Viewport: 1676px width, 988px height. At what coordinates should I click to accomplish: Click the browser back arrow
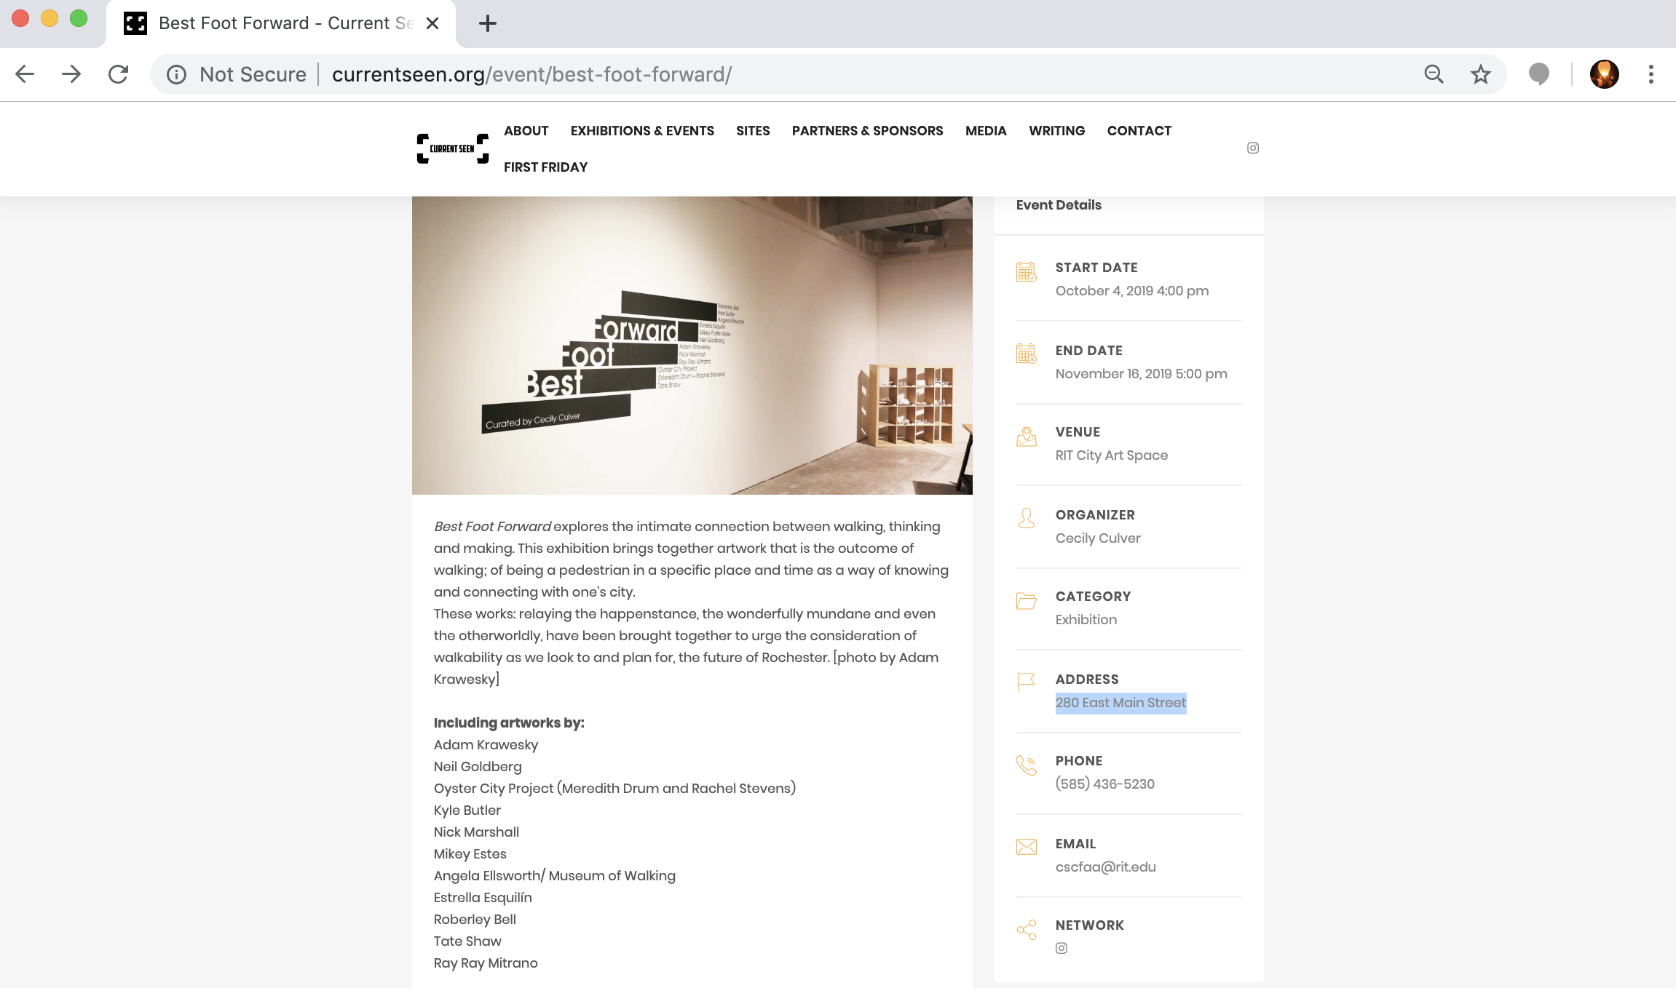coord(25,74)
